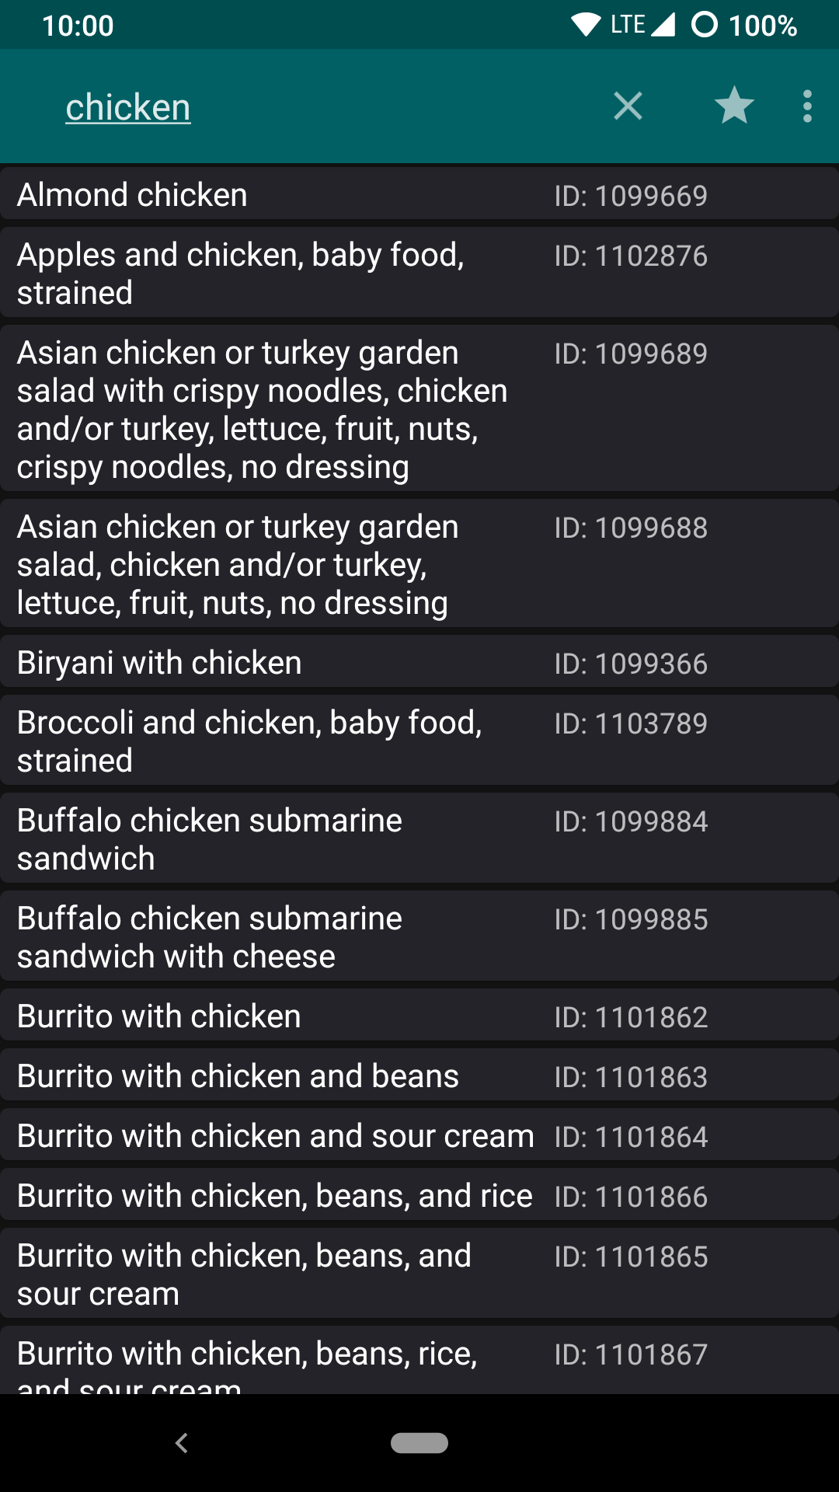Open the food entry with ID 1101867
This screenshot has width=839, height=1492.
pyautogui.click(x=419, y=1361)
